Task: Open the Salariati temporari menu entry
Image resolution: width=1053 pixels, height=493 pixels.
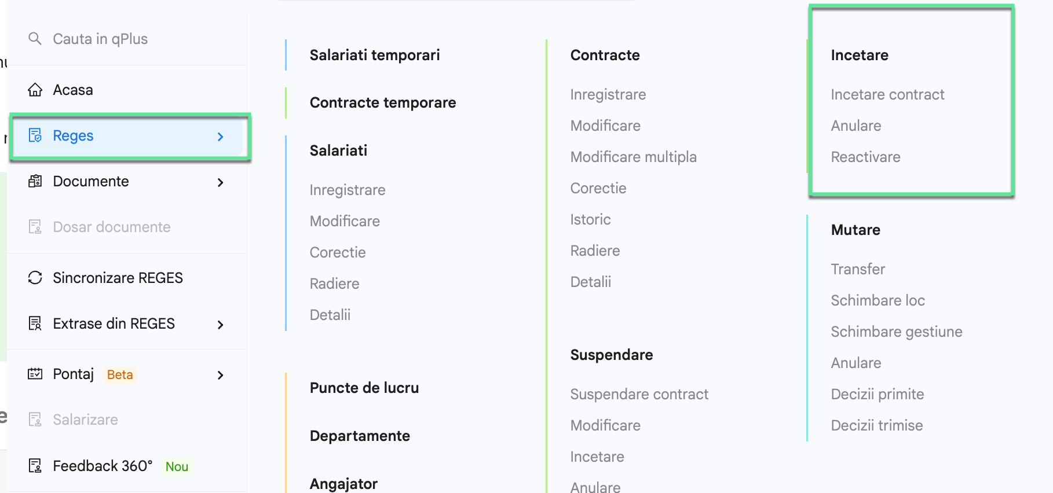Action: (x=374, y=55)
